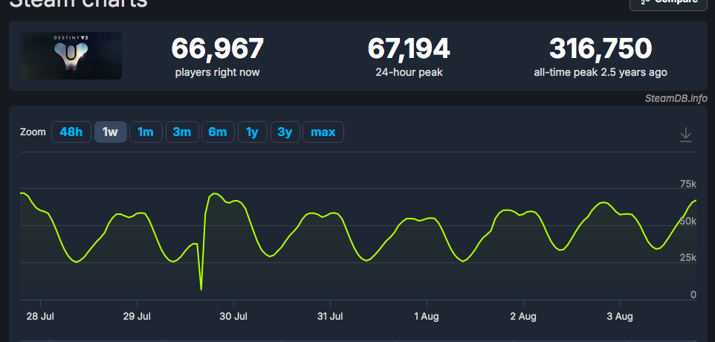Click the 24-hour peak caption
Viewport: 715px width, 342px height.
coord(409,72)
